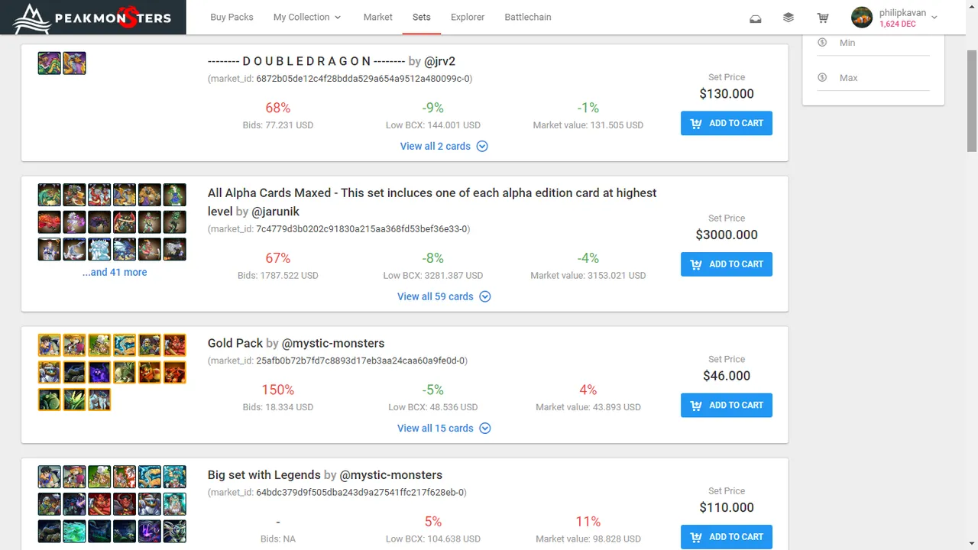Click the 150% bids percentage

[278, 390]
